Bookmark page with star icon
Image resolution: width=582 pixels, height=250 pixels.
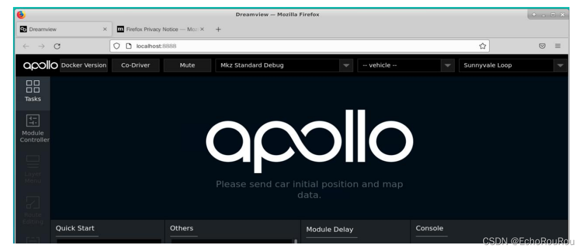pyautogui.click(x=482, y=46)
